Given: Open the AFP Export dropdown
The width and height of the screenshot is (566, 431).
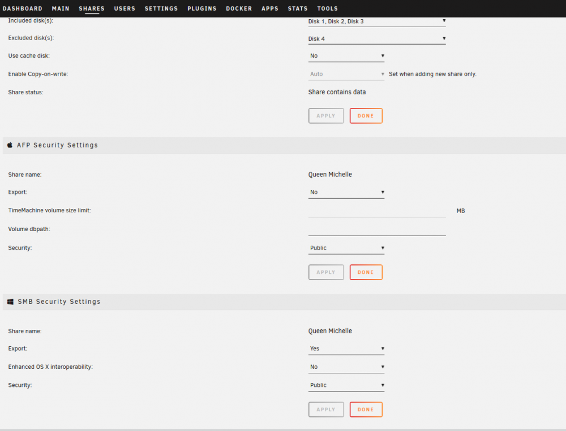Looking at the screenshot, I should tap(346, 192).
